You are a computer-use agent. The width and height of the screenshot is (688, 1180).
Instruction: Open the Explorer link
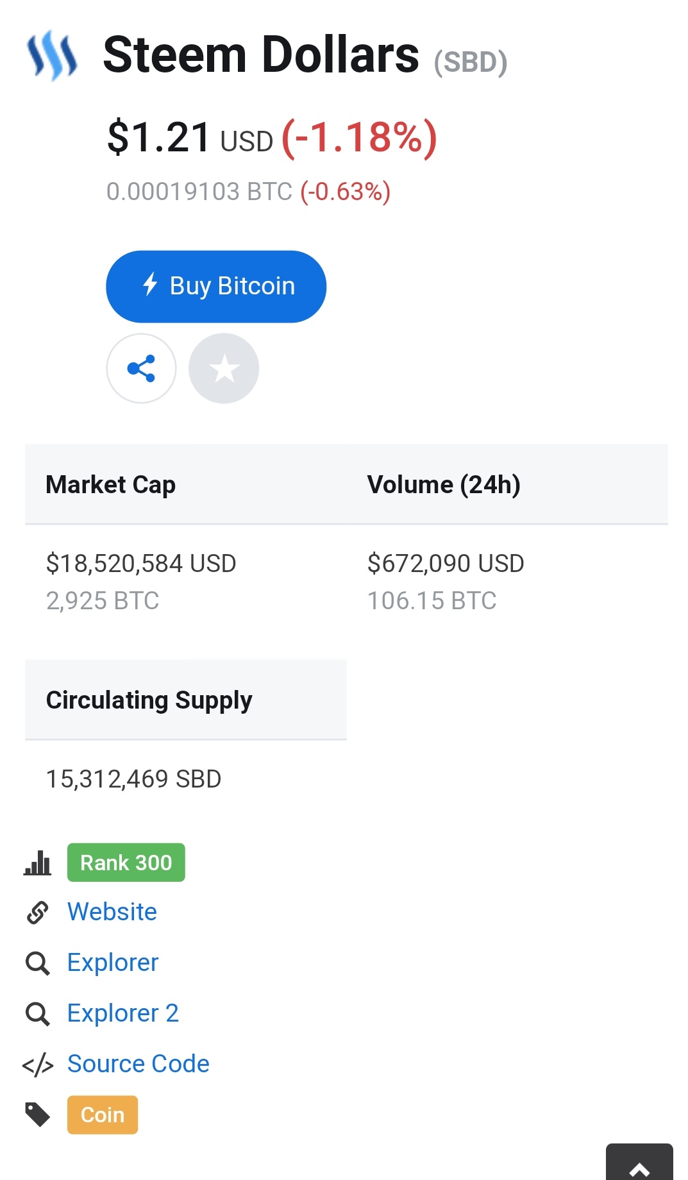pyautogui.click(x=113, y=963)
